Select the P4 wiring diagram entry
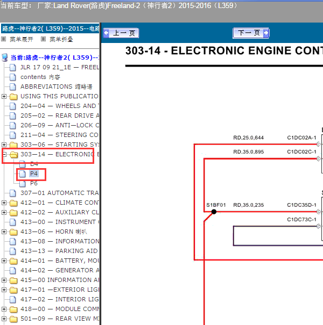Viewport: 323px width, 325px height. click(34, 174)
